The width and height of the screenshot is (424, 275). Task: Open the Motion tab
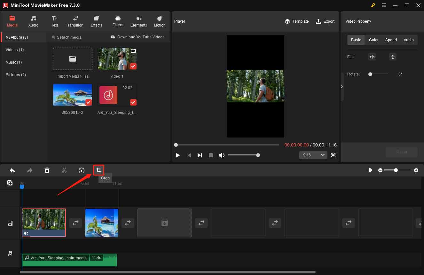[160, 21]
